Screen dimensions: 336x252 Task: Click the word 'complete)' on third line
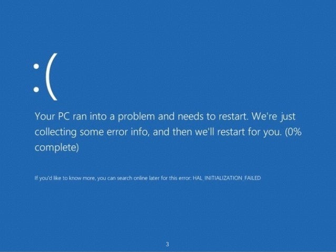57,147
